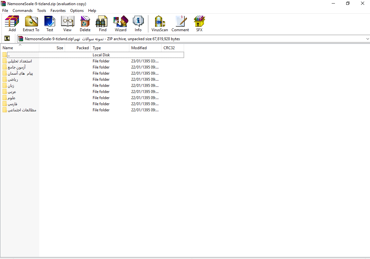Viewport: 370px width, 259px height.
Task: Close the WinRAR window
Action: (363, 3)
